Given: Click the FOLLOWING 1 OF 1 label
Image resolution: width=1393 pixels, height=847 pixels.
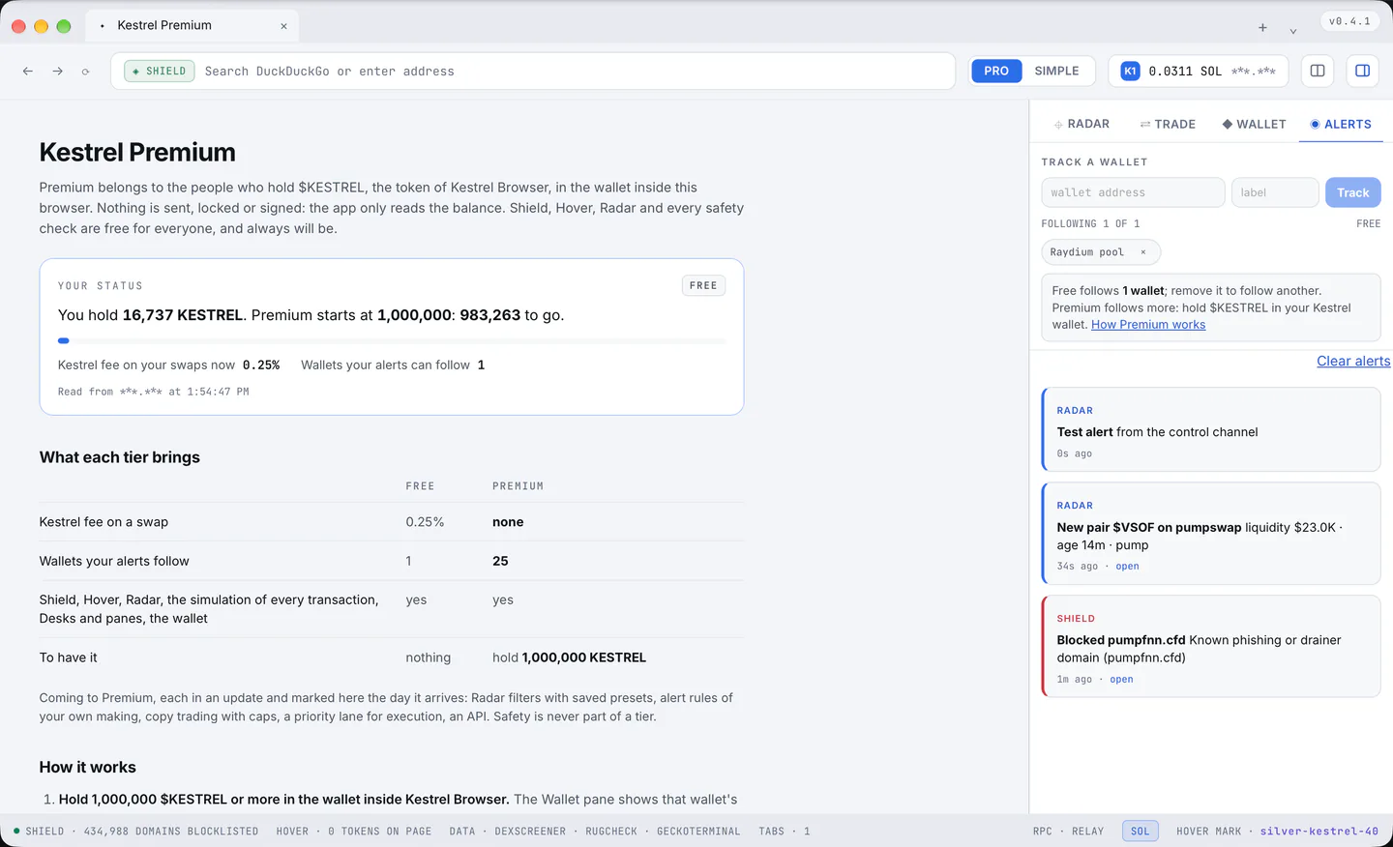Looking at the screenshot, I should 1090,224.
